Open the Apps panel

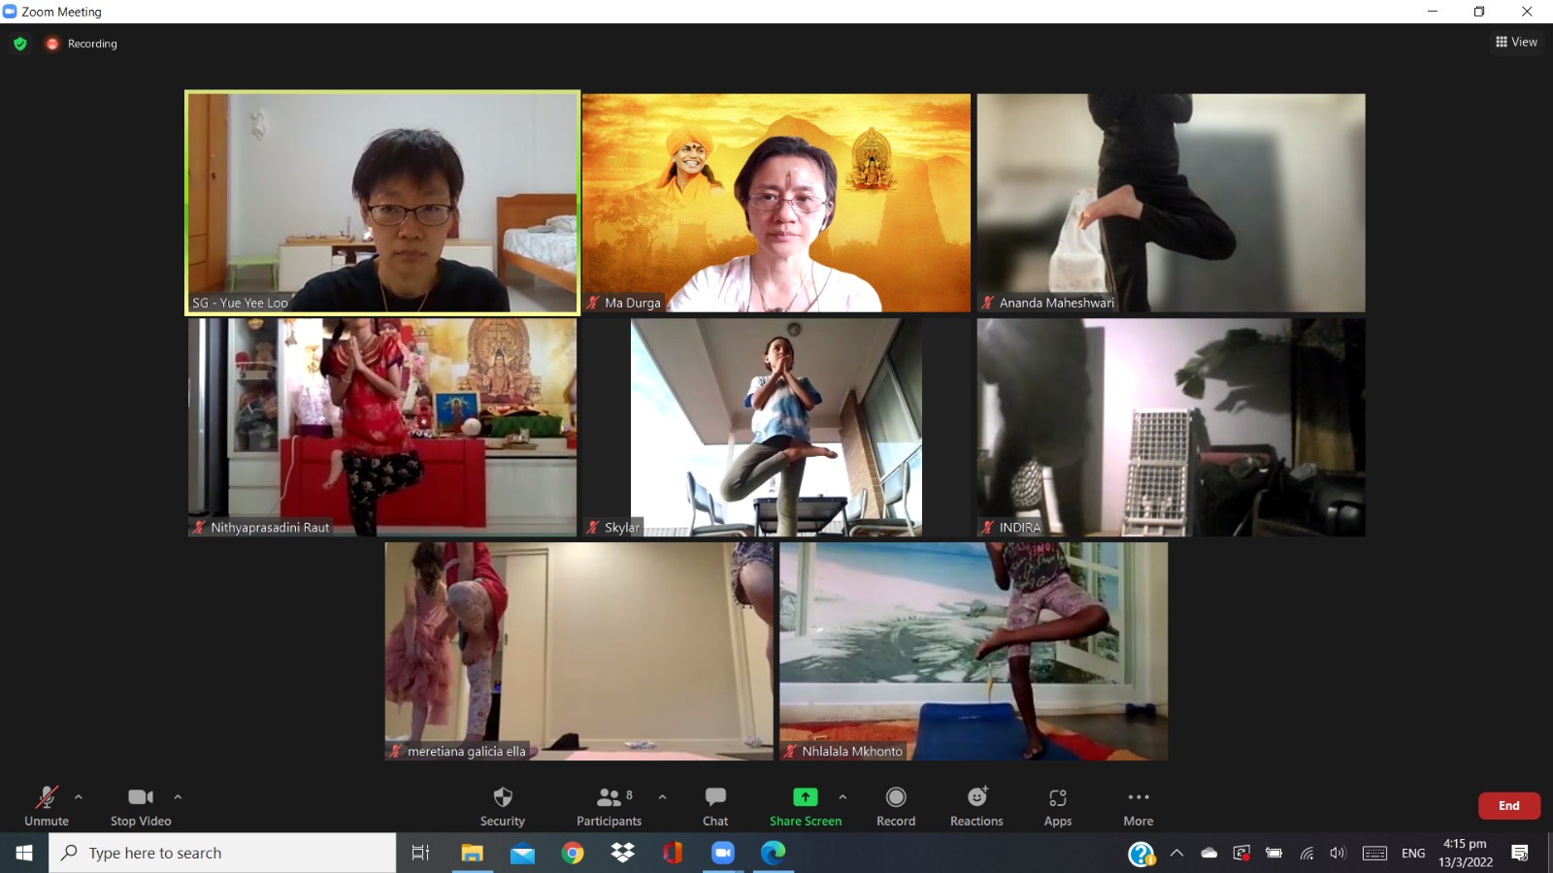point(1057,806)
